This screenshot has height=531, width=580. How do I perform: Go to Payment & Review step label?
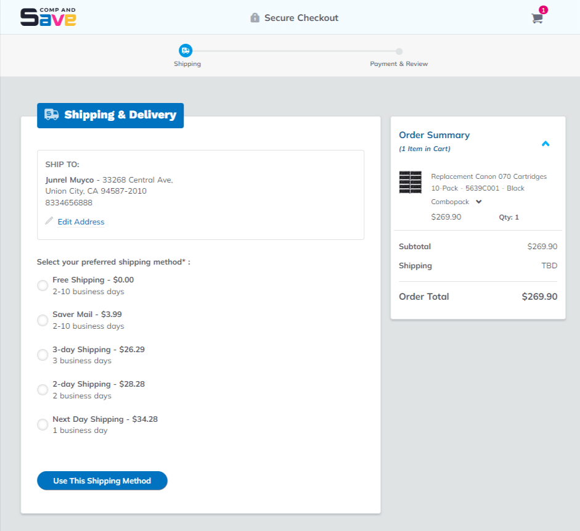pos(399,64)
